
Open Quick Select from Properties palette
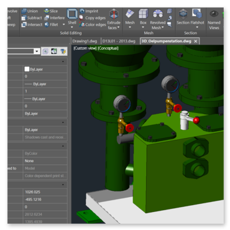coord(63,52)
